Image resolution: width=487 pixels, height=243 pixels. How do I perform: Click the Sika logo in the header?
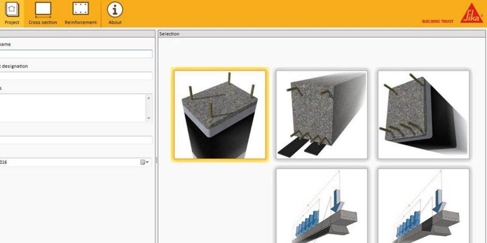click(471, 14)
